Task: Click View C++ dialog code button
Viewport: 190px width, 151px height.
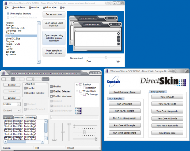Action: (167, 111)
